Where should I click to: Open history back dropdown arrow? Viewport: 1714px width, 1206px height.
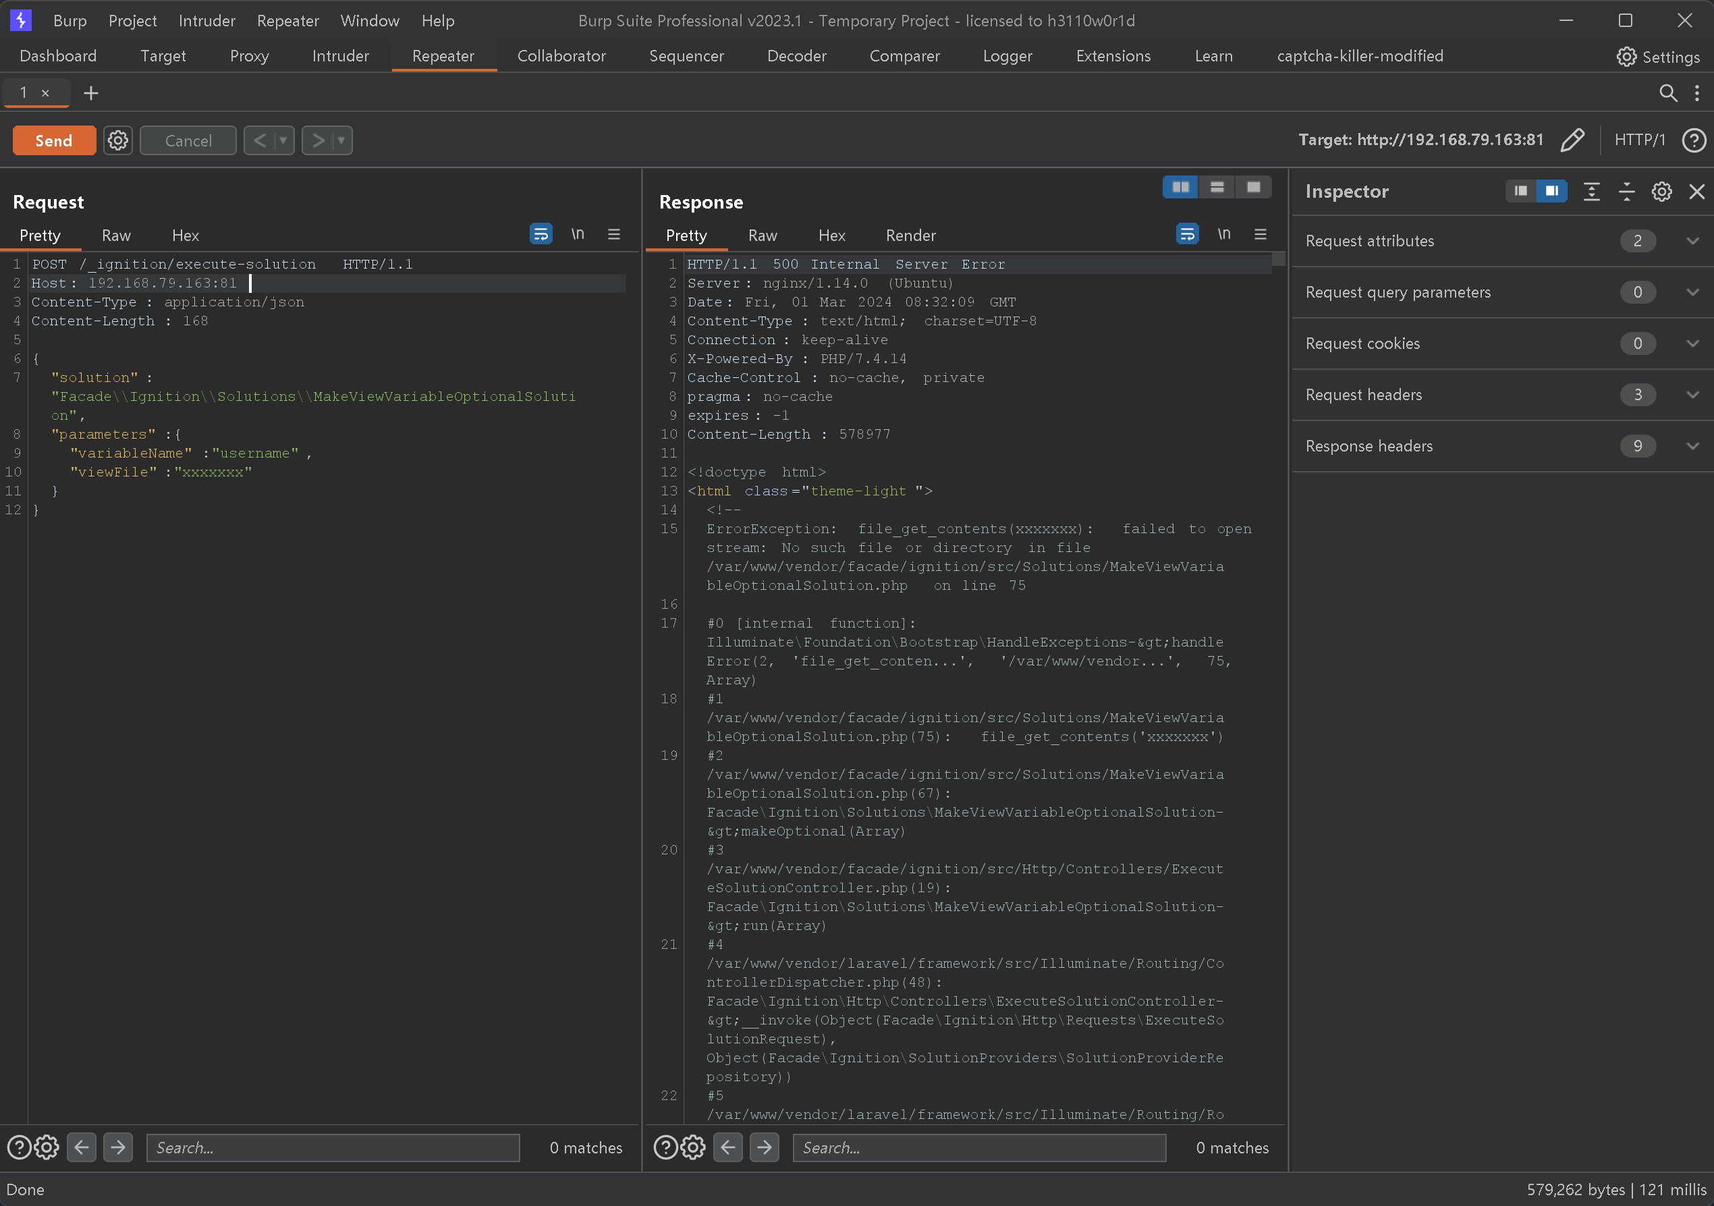(x=283, y=140)
